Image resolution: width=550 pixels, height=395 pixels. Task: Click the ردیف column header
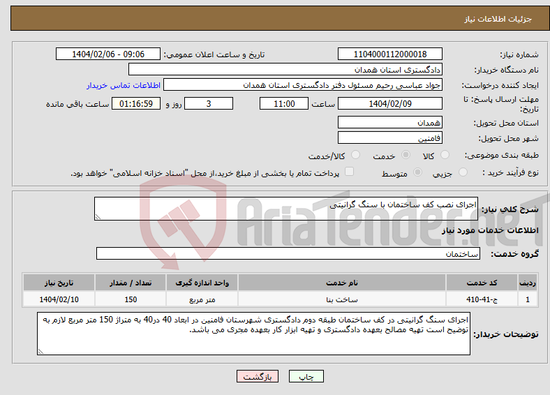[x=528, y=283]
